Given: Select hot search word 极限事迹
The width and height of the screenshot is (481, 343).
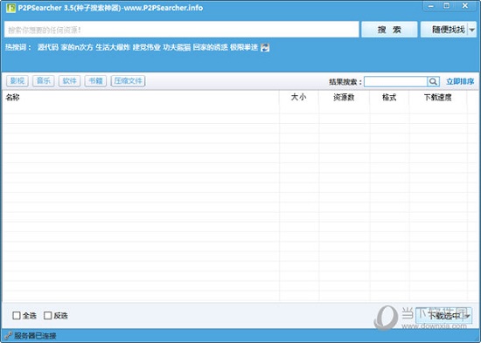Looking at the screenshot, I should pyautogui.click(x=244, y=47).
